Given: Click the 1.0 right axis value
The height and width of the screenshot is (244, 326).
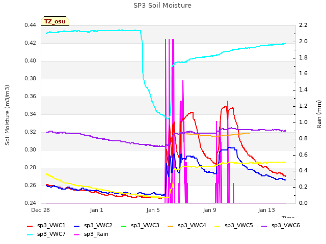Looking at the screenshot, I should (x=303, y=122).
